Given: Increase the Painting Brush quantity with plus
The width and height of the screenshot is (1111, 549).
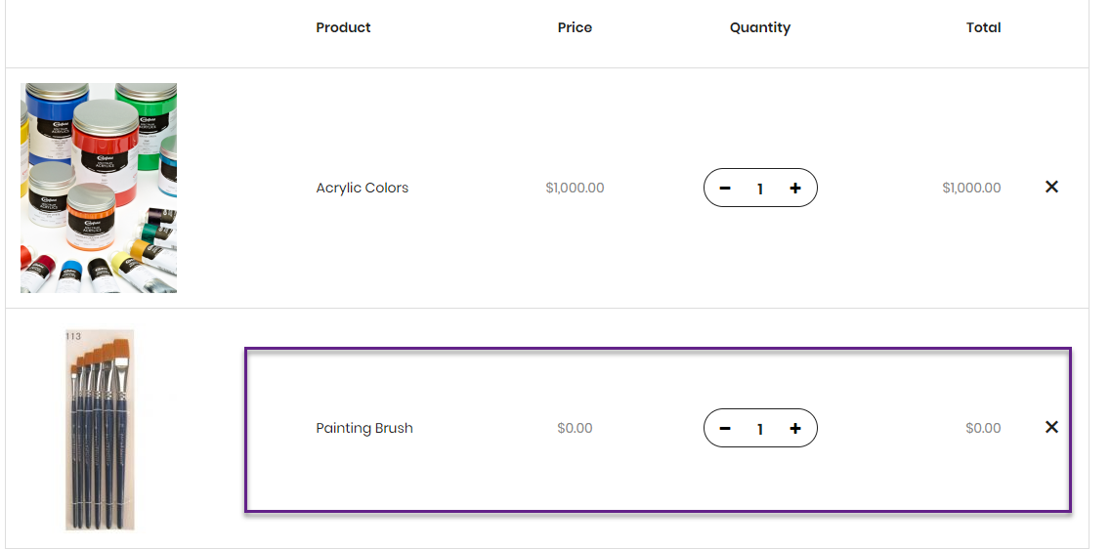Looking at the screenshot, I should click(x=795, y=428).
